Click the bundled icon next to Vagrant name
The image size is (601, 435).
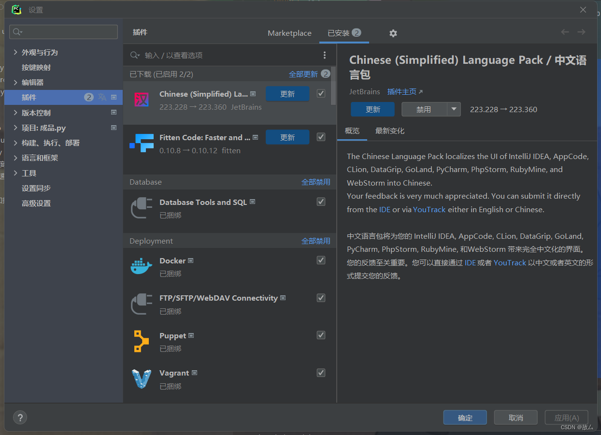coord(195,373)
